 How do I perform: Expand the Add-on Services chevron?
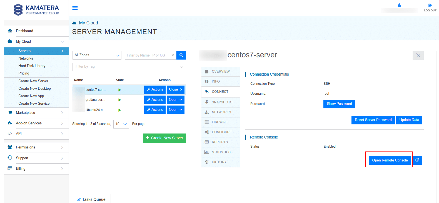click(62, 123)
